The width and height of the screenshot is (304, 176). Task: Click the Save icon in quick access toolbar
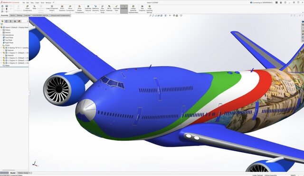(x=6, y=6)
